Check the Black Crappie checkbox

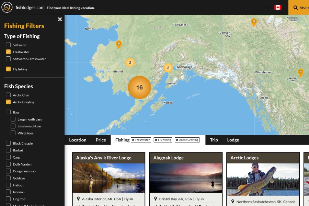(x=8, y=143)
